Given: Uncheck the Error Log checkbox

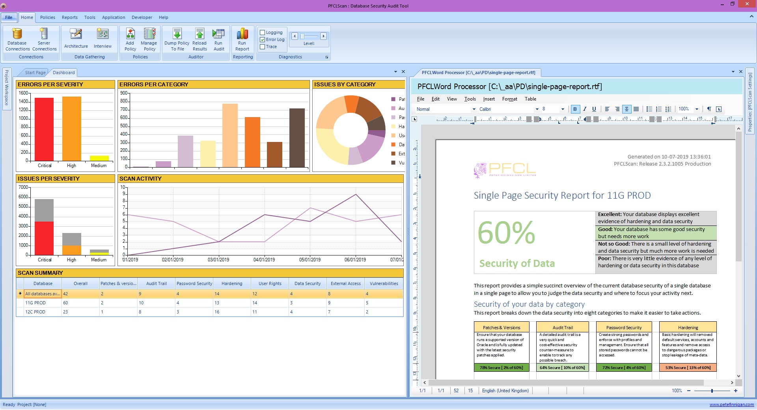Looking at the screenshot, I should click(x=262, y=39).
